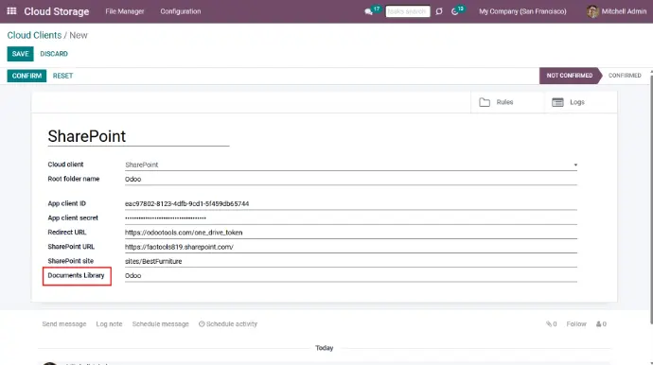Open My Company (San Francisco) switcher

(x=522, y=11)
